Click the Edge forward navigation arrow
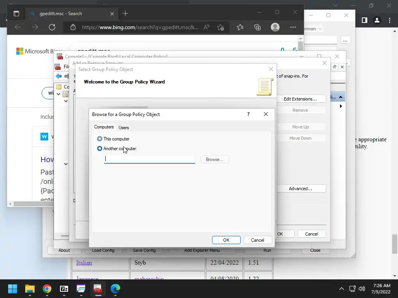The image size is (398, 298). coord(35,27)
